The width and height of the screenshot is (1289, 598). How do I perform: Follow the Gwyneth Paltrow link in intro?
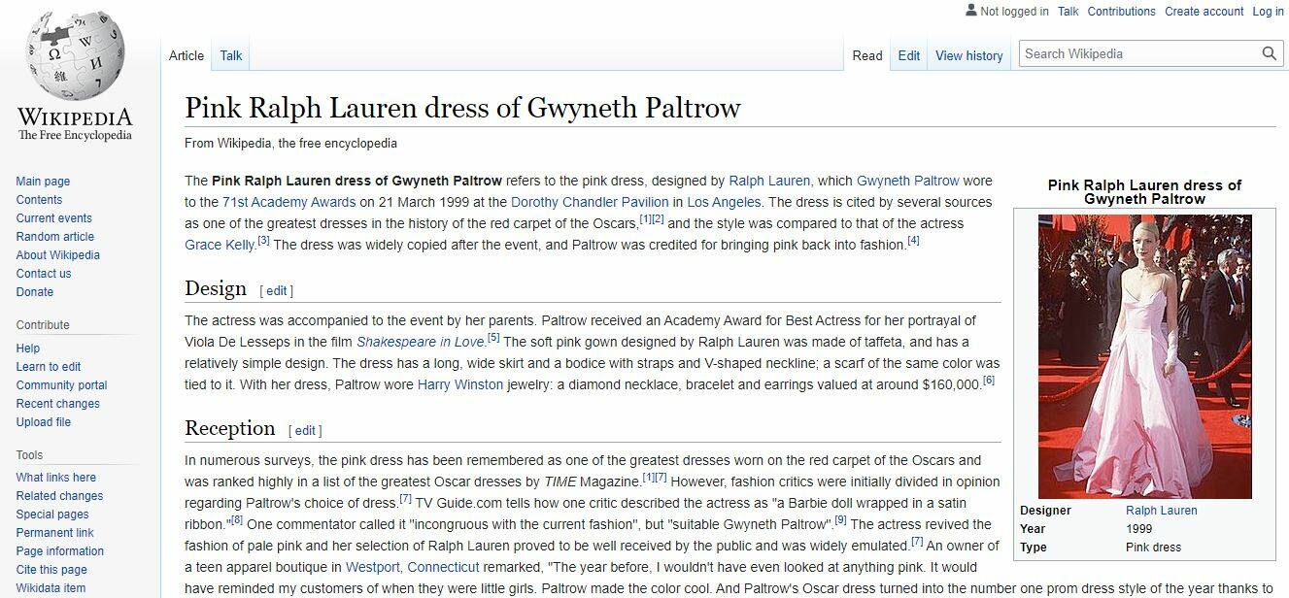(907, 181)
